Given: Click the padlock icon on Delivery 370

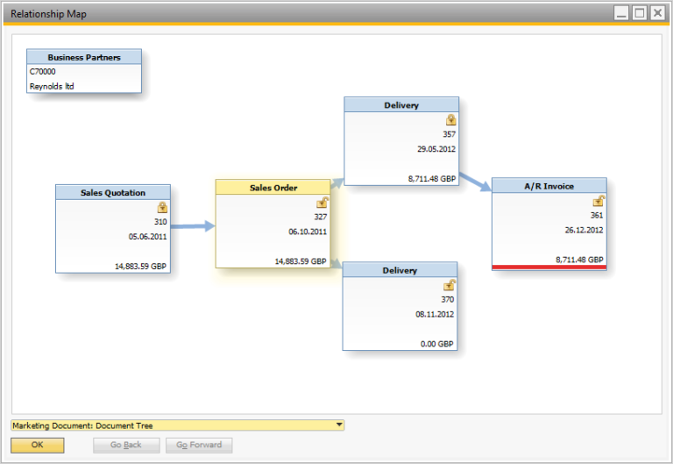Looking at the screenshot, I should click(x=450, y=285).
